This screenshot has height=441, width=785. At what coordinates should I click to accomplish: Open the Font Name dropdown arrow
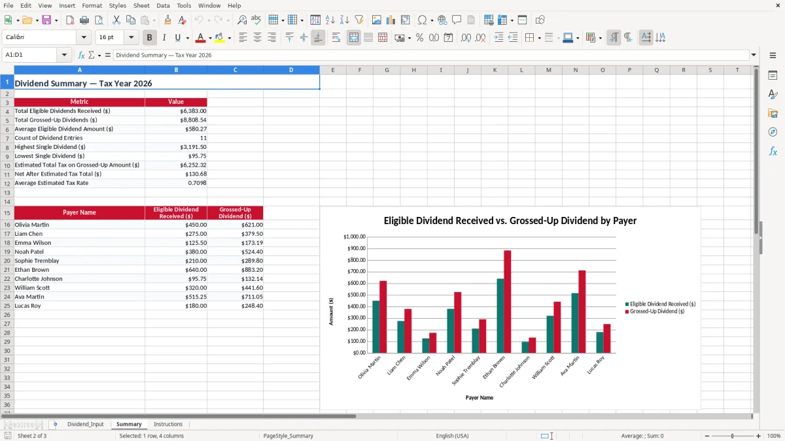click(x=84, y=38)
